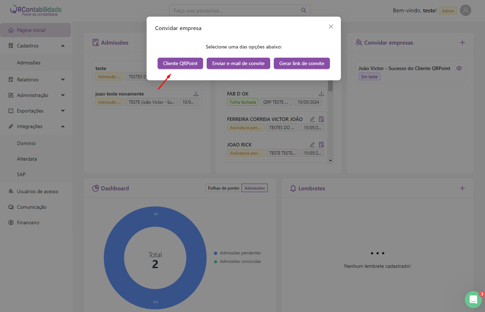Download joao teste novamente admission
Screen dimensions: 485x312
point(196,94)
